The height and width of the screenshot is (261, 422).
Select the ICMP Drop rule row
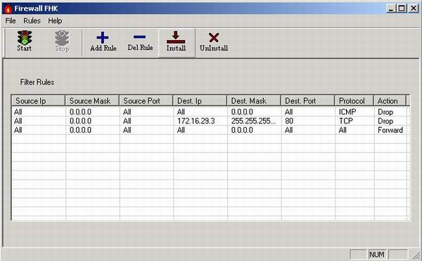click(x=210, y=112)
